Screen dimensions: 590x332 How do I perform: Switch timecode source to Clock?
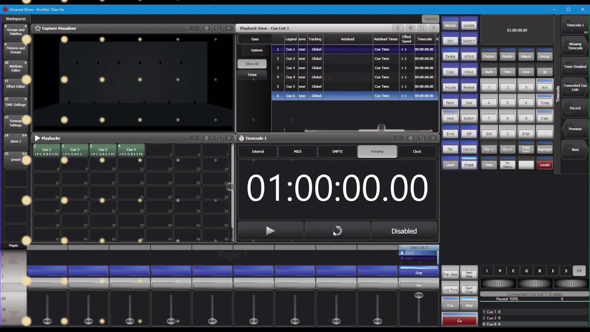point(417,151)
